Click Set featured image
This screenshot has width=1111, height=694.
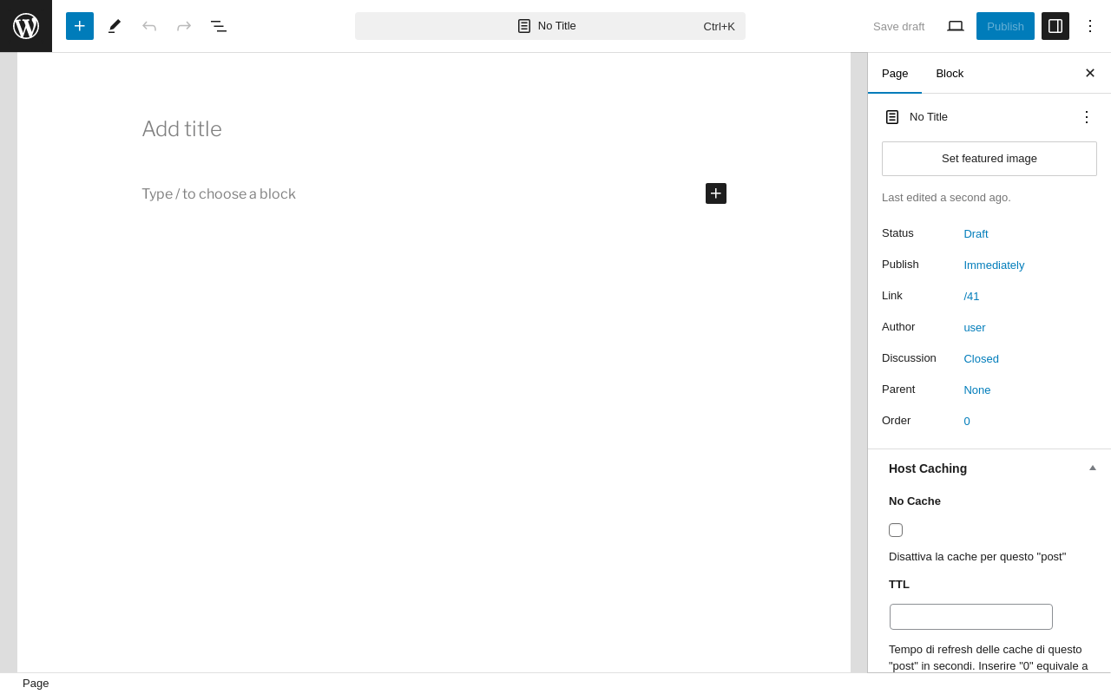pyautogui.click(x=989, y=159)
